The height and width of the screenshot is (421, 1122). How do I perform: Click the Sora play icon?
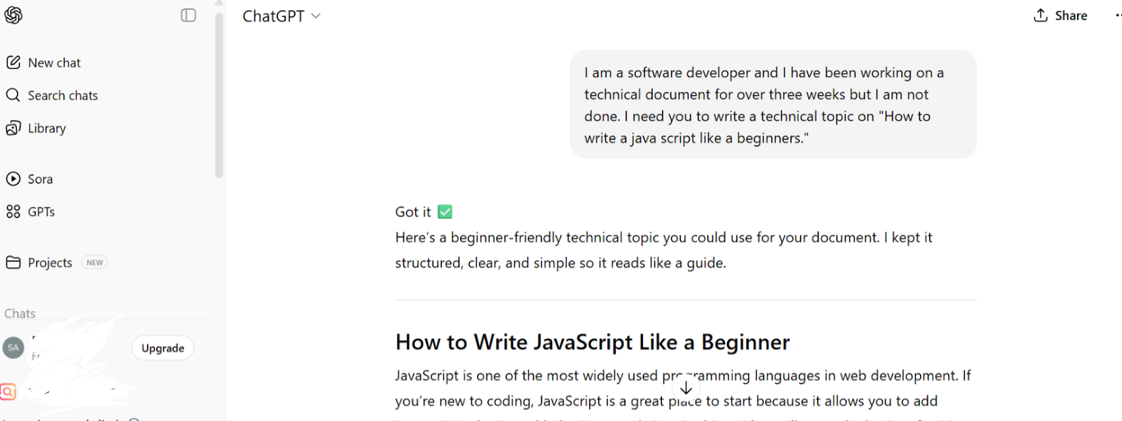click(13, 179)
